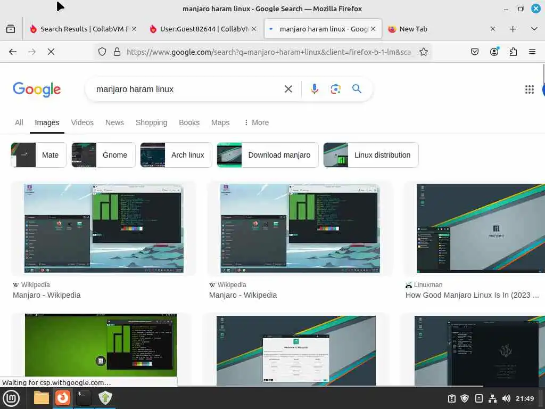Open the volume tray icon

coord(506,398)
